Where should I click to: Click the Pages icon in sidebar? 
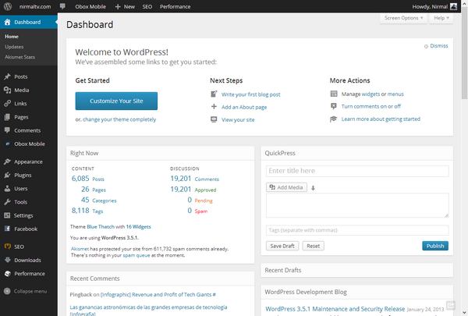click(7, 117)
